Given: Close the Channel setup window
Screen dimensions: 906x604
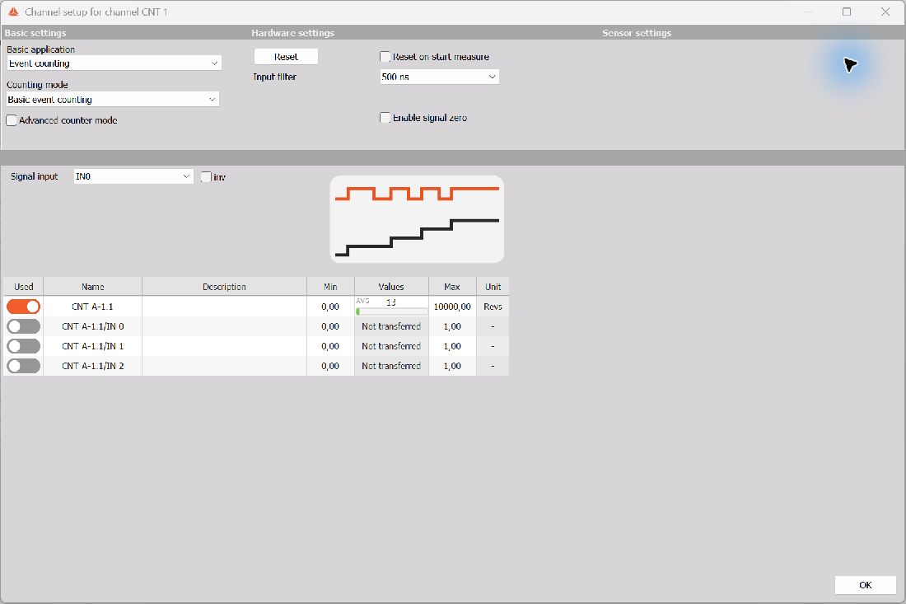Looking at the screenshot, I should [x=885, y=12].
